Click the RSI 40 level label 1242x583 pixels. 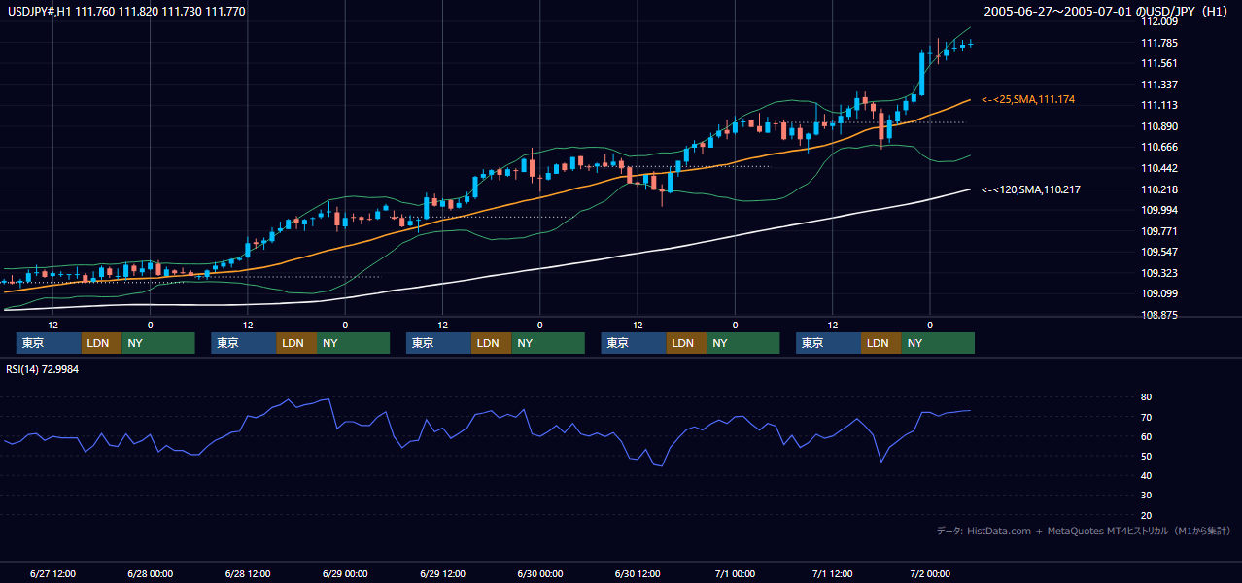1147,476
